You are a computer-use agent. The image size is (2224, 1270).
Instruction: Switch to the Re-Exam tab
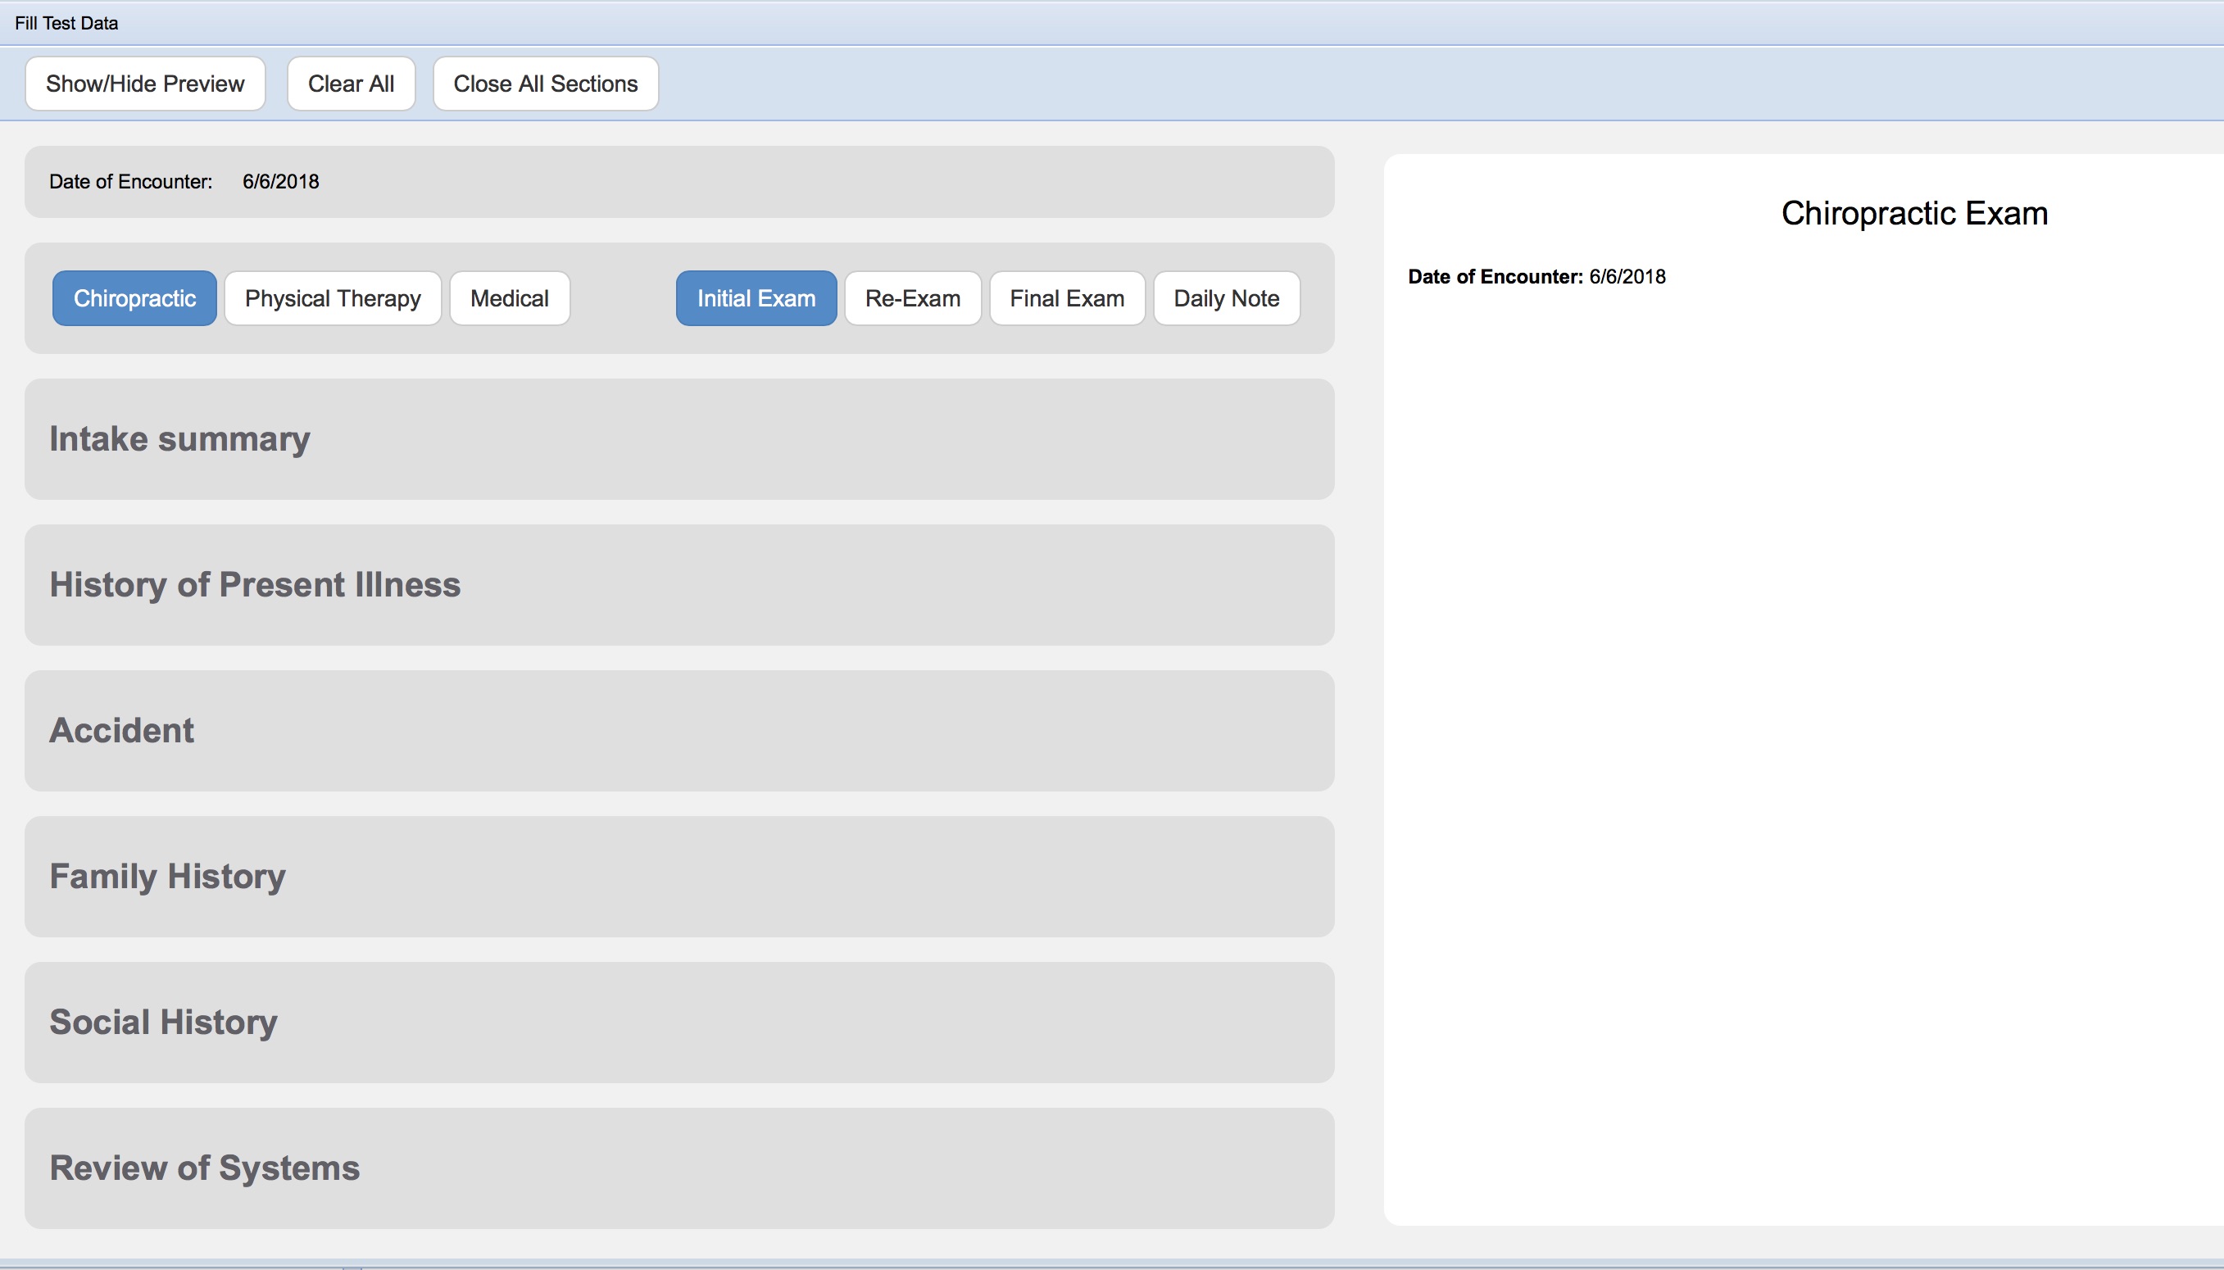point(912,298)
